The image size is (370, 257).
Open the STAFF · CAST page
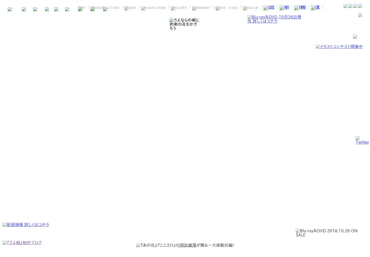pos(227,8)
